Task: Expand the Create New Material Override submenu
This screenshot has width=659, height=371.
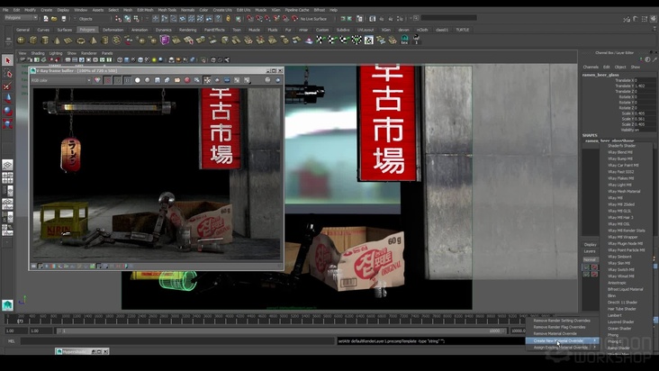Action: tap(562, 340)
